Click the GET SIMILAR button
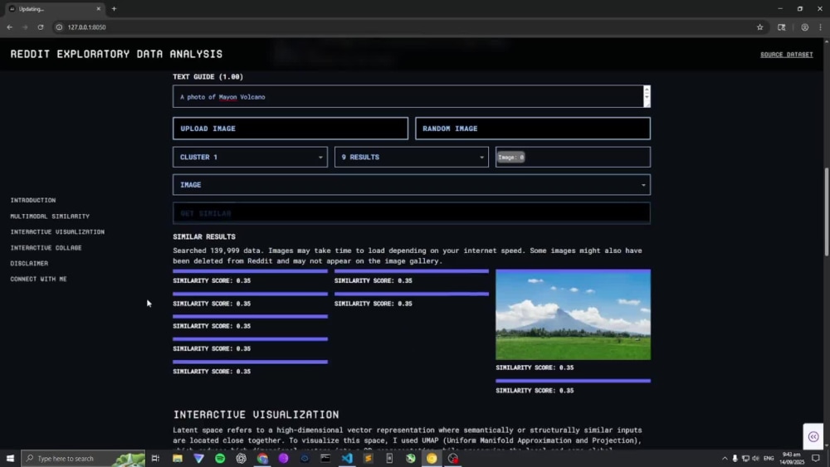 point(412,213)
